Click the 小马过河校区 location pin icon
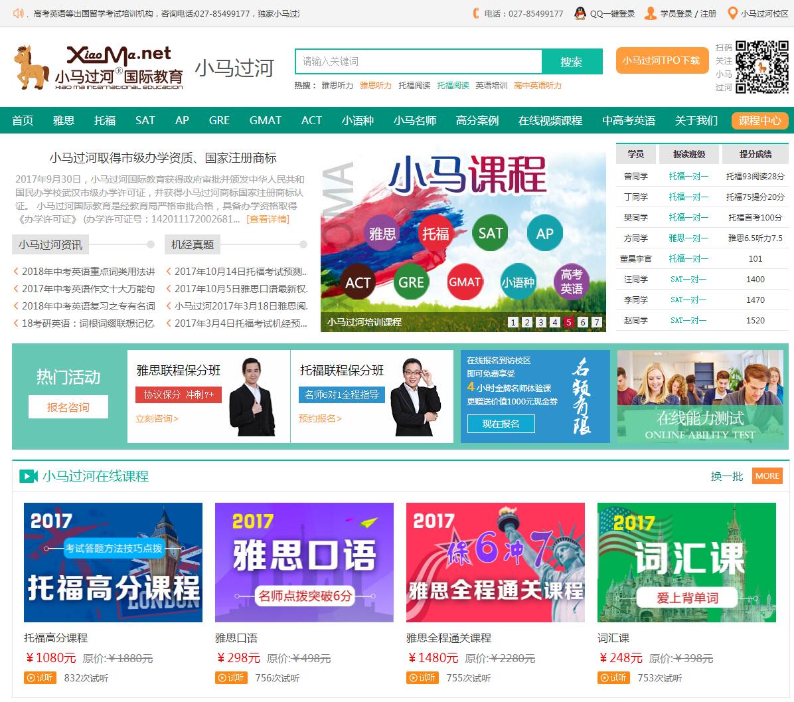The width and height of the screenshot is (794, 702). tap(732, 13)
